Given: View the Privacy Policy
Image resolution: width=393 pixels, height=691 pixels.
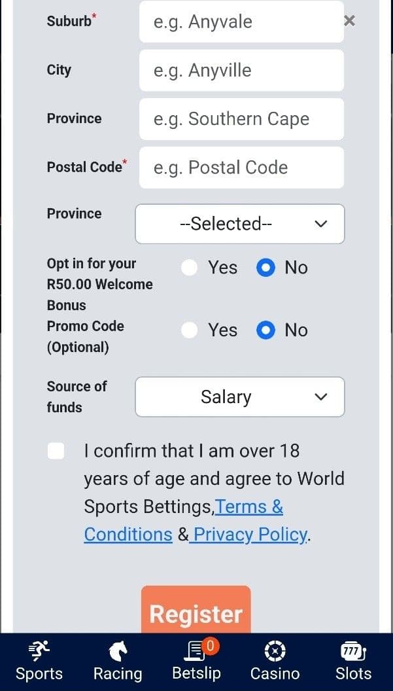Looking at the screenshot, I should point(248,534).
